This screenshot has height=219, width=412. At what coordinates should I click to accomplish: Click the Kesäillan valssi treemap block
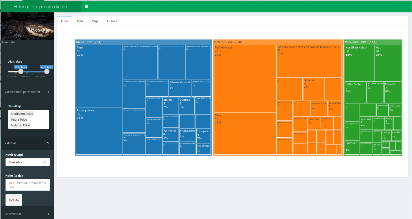pos(359,63)
